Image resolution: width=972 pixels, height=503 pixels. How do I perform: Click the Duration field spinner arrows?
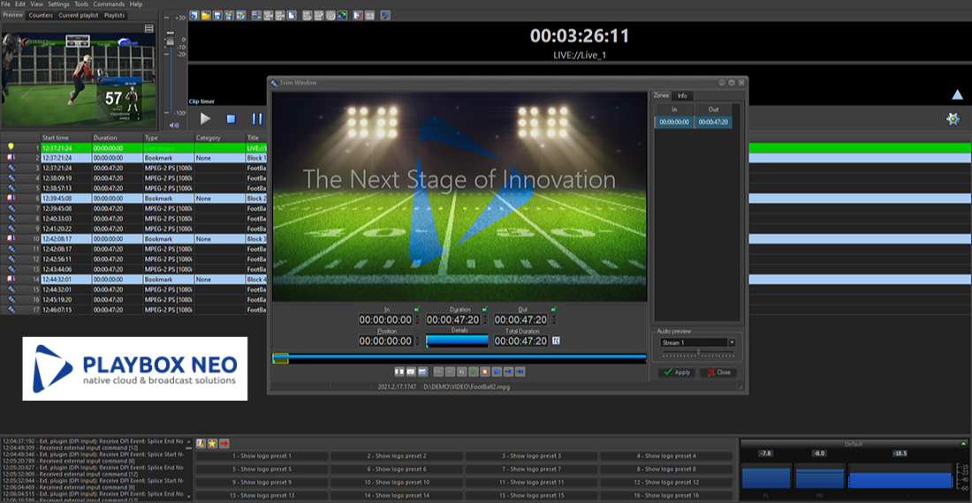point(485,319)
